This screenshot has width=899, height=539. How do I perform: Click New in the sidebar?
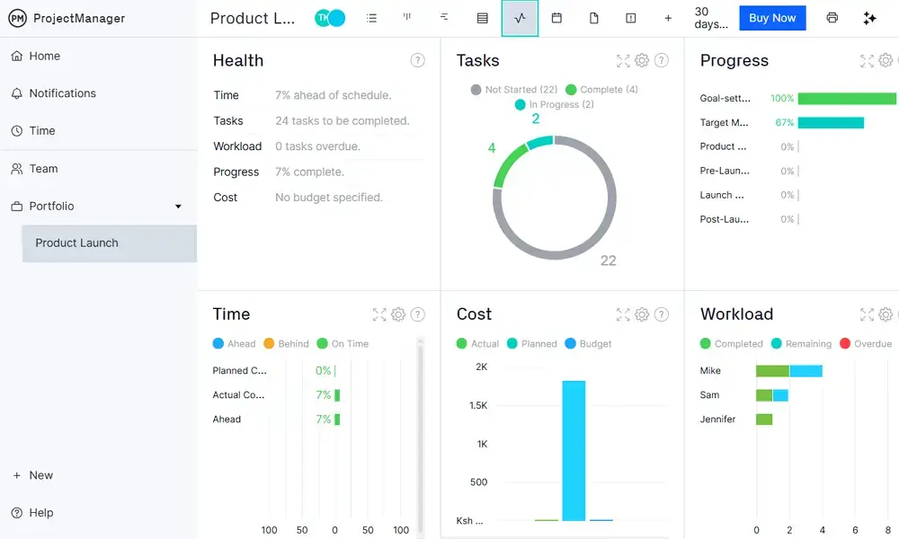click(x=40, y=475)
